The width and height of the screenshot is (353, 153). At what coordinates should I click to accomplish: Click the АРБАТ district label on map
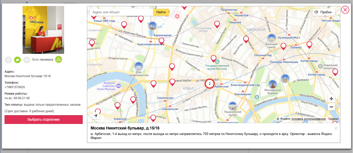pos(188,89)
